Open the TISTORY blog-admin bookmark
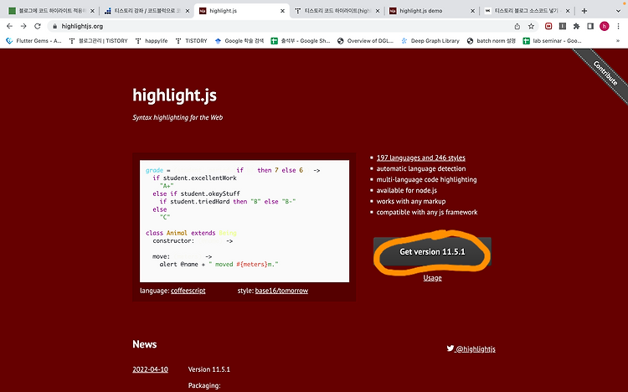 point(98,40)
